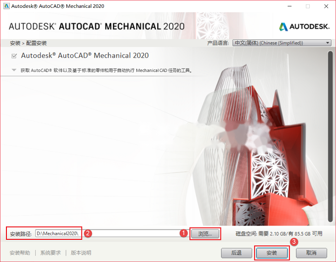The image size is (336, 262).
Task: Open the 产品语言 language dropdown
Action: click(282, 43)
